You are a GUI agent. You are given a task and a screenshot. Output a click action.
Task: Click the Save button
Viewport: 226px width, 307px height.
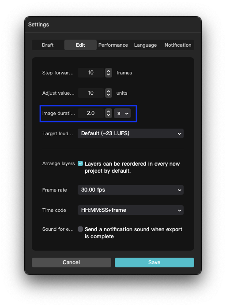tap(154, 263)
